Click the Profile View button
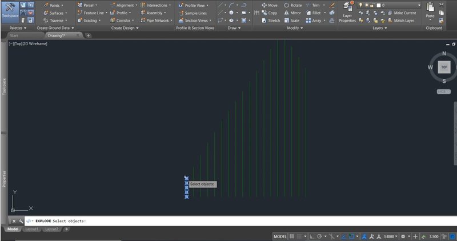This screenshot has height=241, width=457. [193, 5]
